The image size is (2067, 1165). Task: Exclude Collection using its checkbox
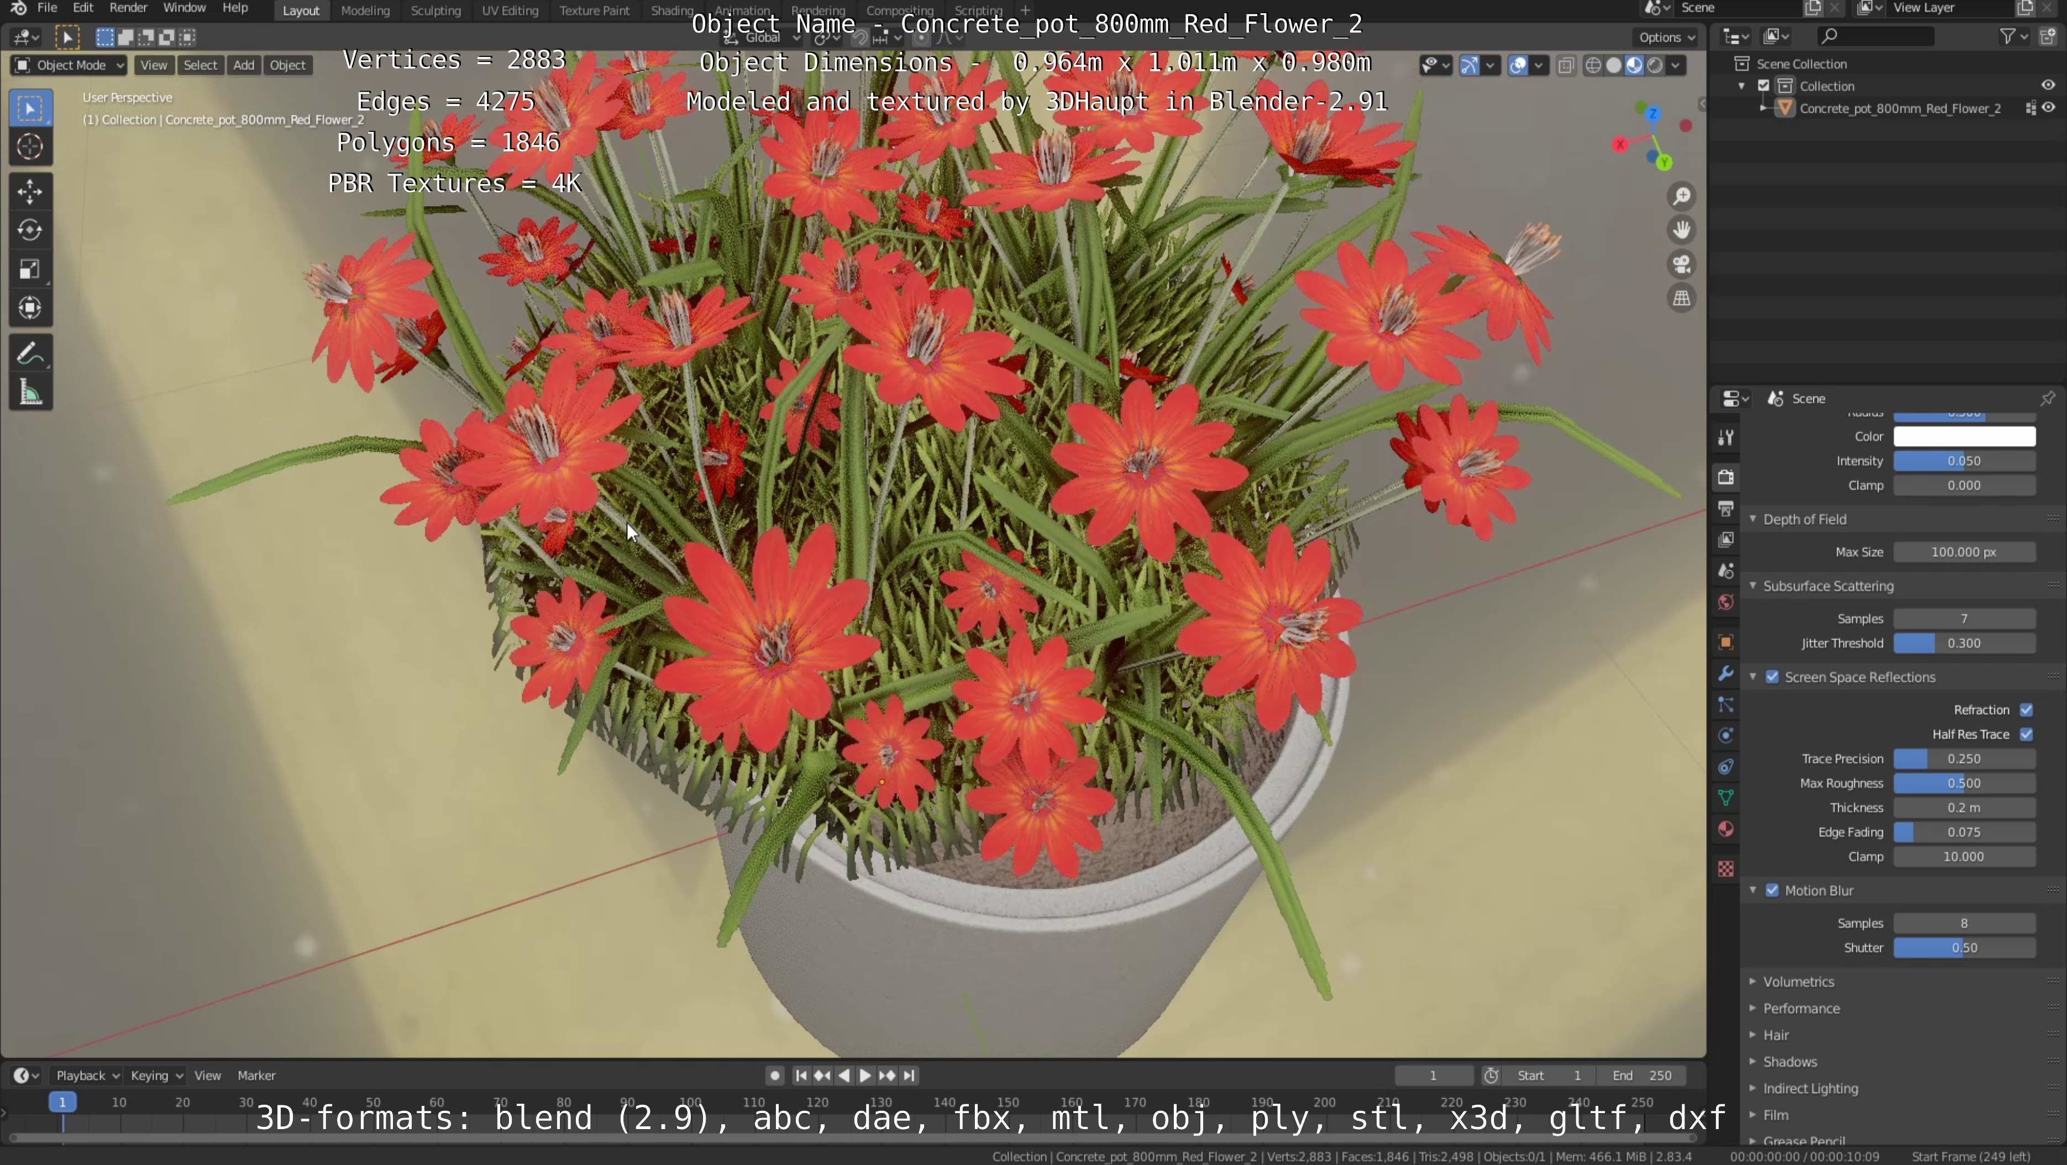point(1764,86)
